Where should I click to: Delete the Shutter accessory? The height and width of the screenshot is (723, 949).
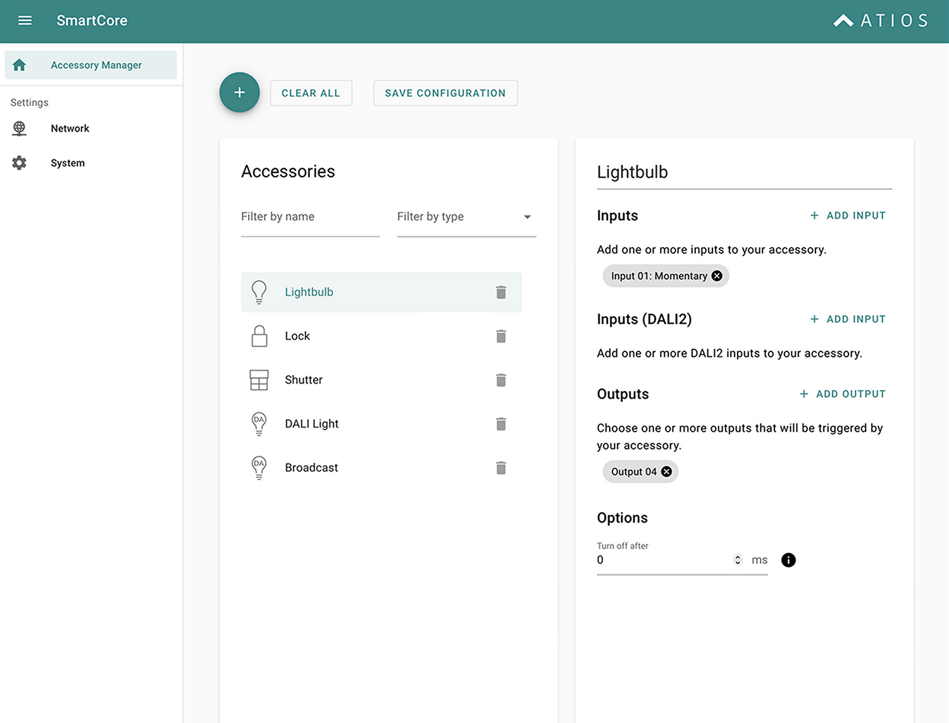pyautogui.click(x=501, y=380)
